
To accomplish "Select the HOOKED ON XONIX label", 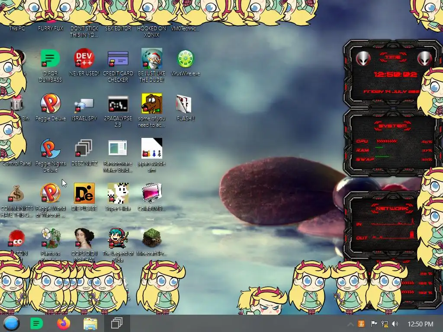I will [152, 32].
